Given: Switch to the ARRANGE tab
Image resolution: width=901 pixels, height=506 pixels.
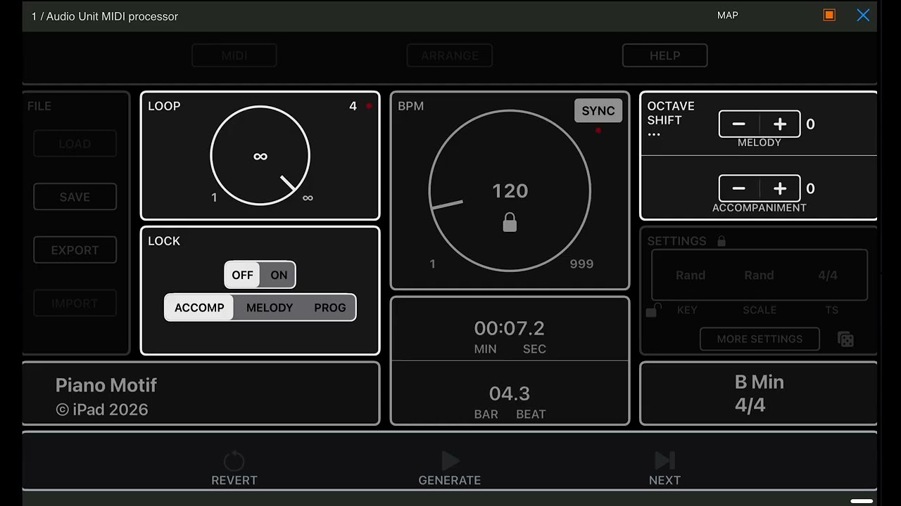Looking at the screenshot, I should coord(450,56).
